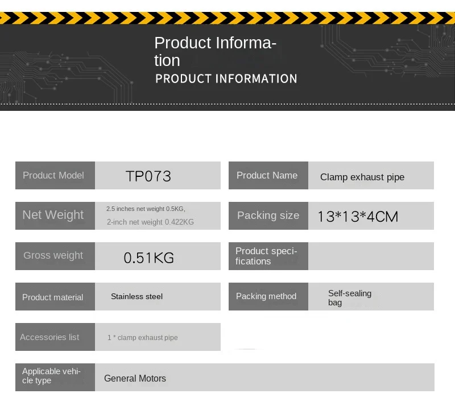Click the model value 'TP073'
455x410 pixels.
click(x=148, y=176)
